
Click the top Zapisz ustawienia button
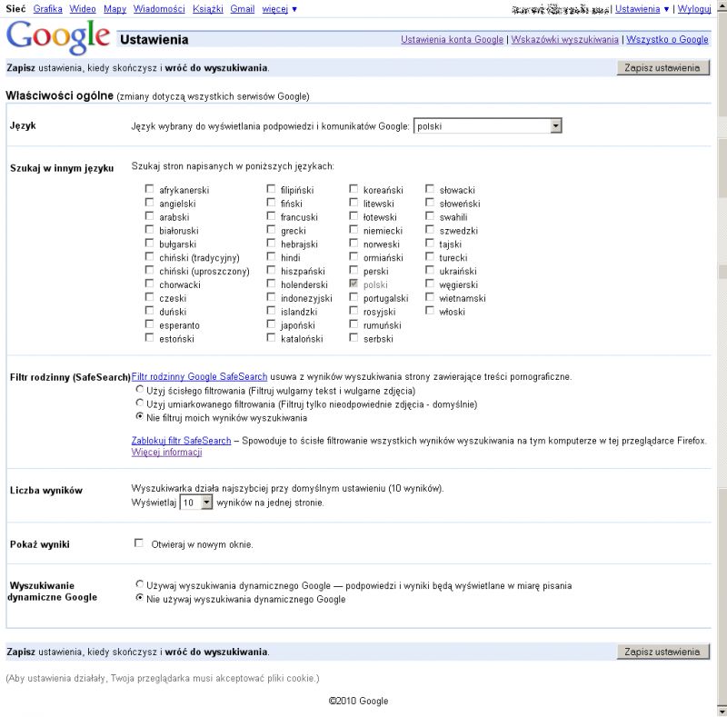663,68
